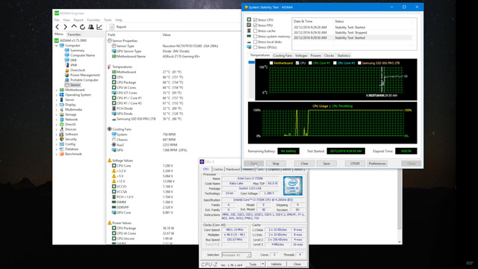Click the Report toolbar button
The width and height of the screenshot is (478, 269).
pos(118,27)
